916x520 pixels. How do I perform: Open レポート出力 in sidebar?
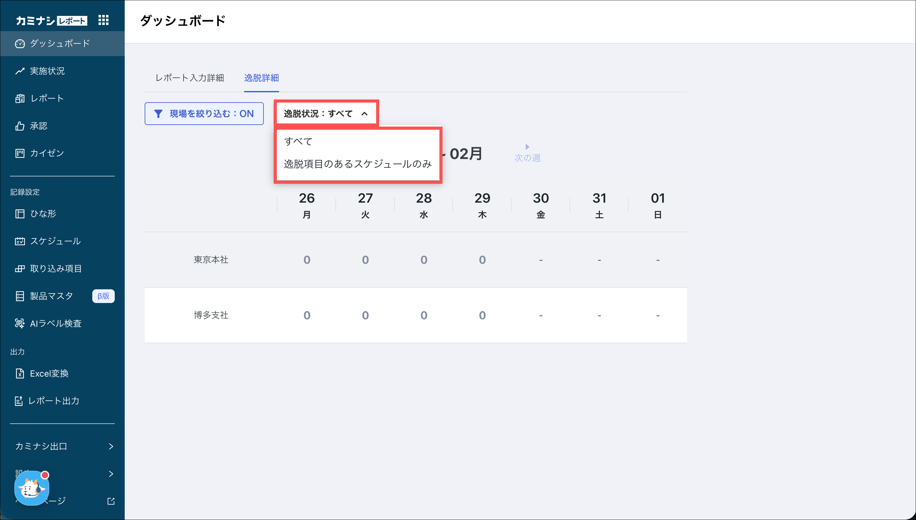pyautogui.click(x=54, y=401)
